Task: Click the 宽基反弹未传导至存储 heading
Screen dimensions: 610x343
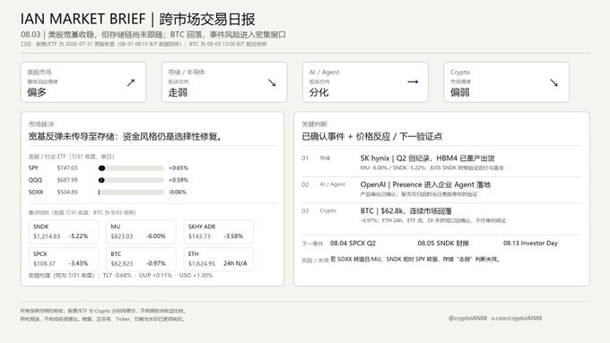Action: point(126,137)
